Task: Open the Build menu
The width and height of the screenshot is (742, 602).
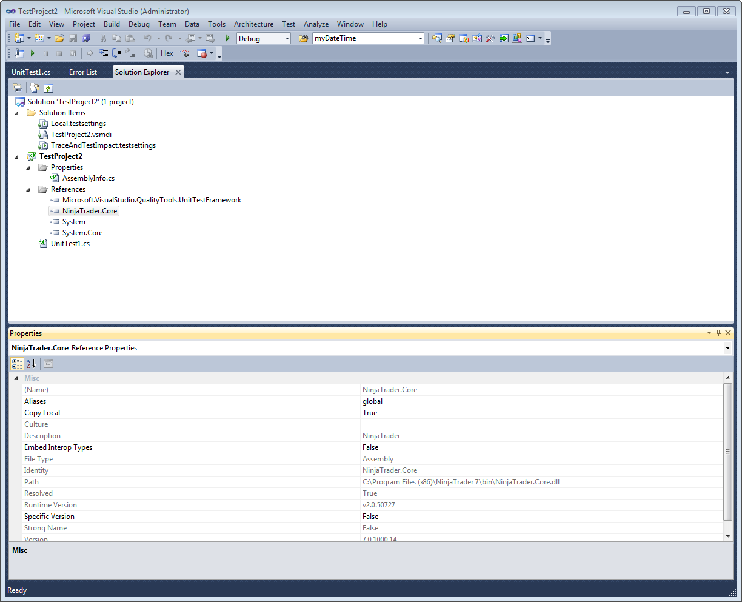Action: point(112,24)
